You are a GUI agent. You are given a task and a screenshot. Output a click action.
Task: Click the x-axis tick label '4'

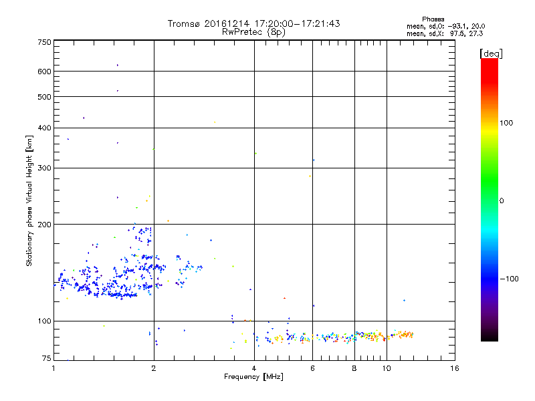pyautogui.click(x=254, y=368)
